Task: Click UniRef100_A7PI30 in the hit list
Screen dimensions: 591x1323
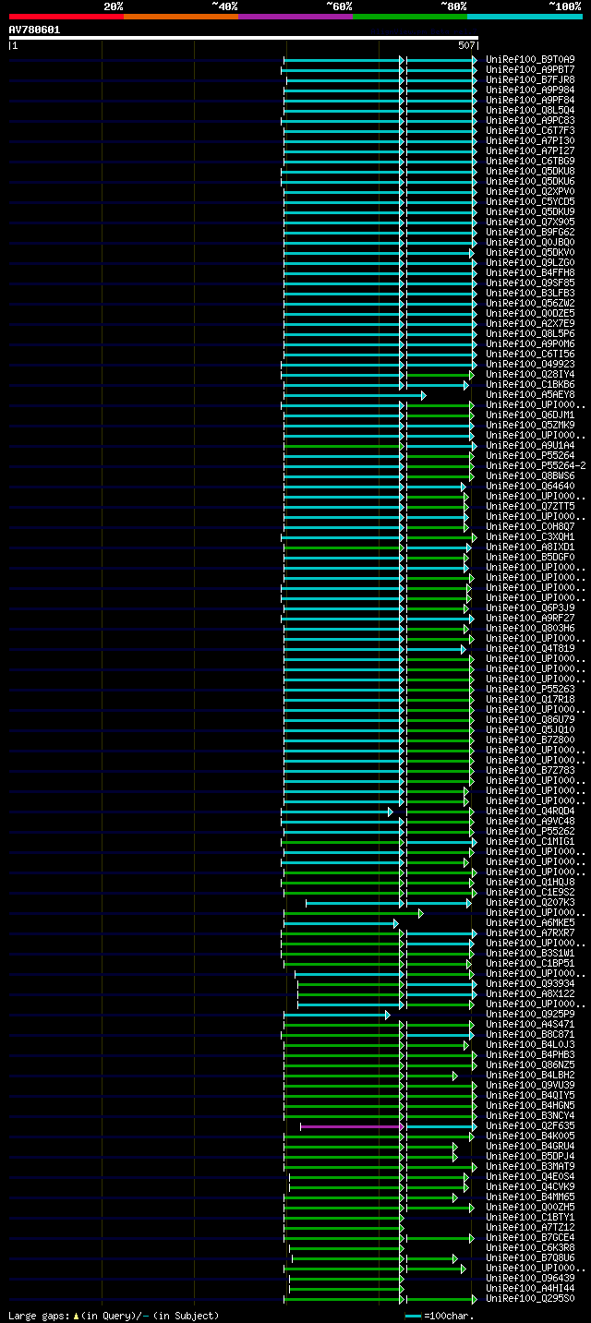Action: (530, 141)
